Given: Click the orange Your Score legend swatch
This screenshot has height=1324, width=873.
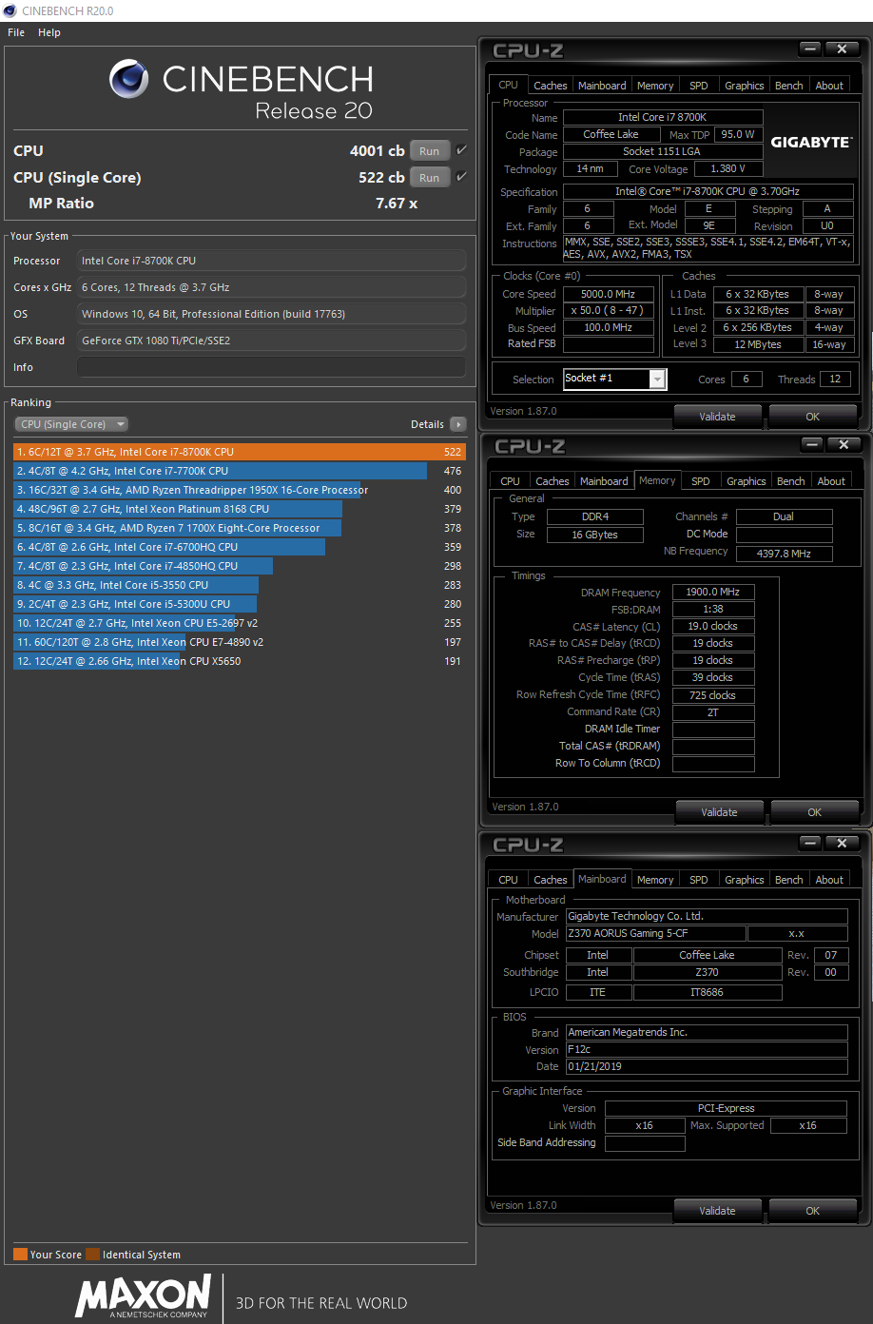Looking at the screenshot, I should click(x=20, y=1254).
